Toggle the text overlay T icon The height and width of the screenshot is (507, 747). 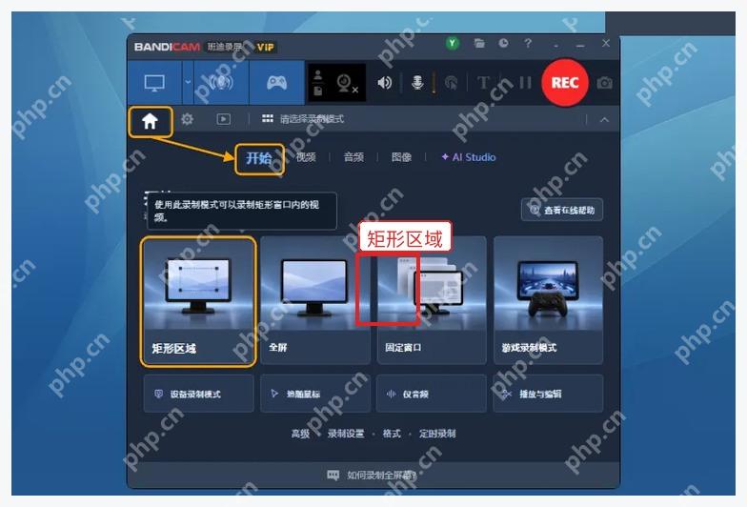pyautogui.click(x=483, y=83)
